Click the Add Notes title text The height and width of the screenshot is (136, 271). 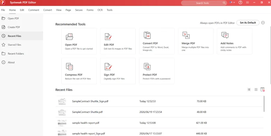[227, 43]
